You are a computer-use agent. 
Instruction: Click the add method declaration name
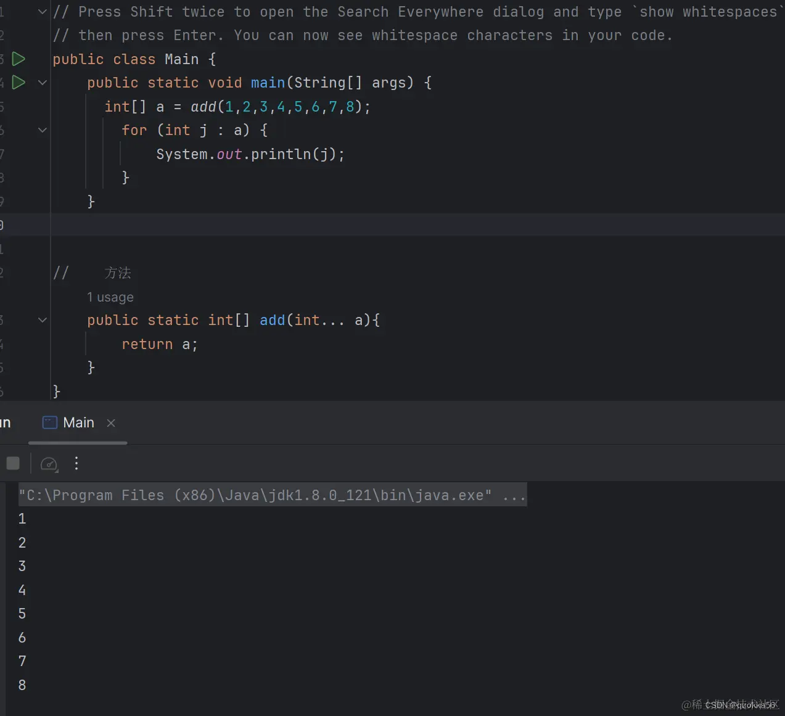pos(273,320)
